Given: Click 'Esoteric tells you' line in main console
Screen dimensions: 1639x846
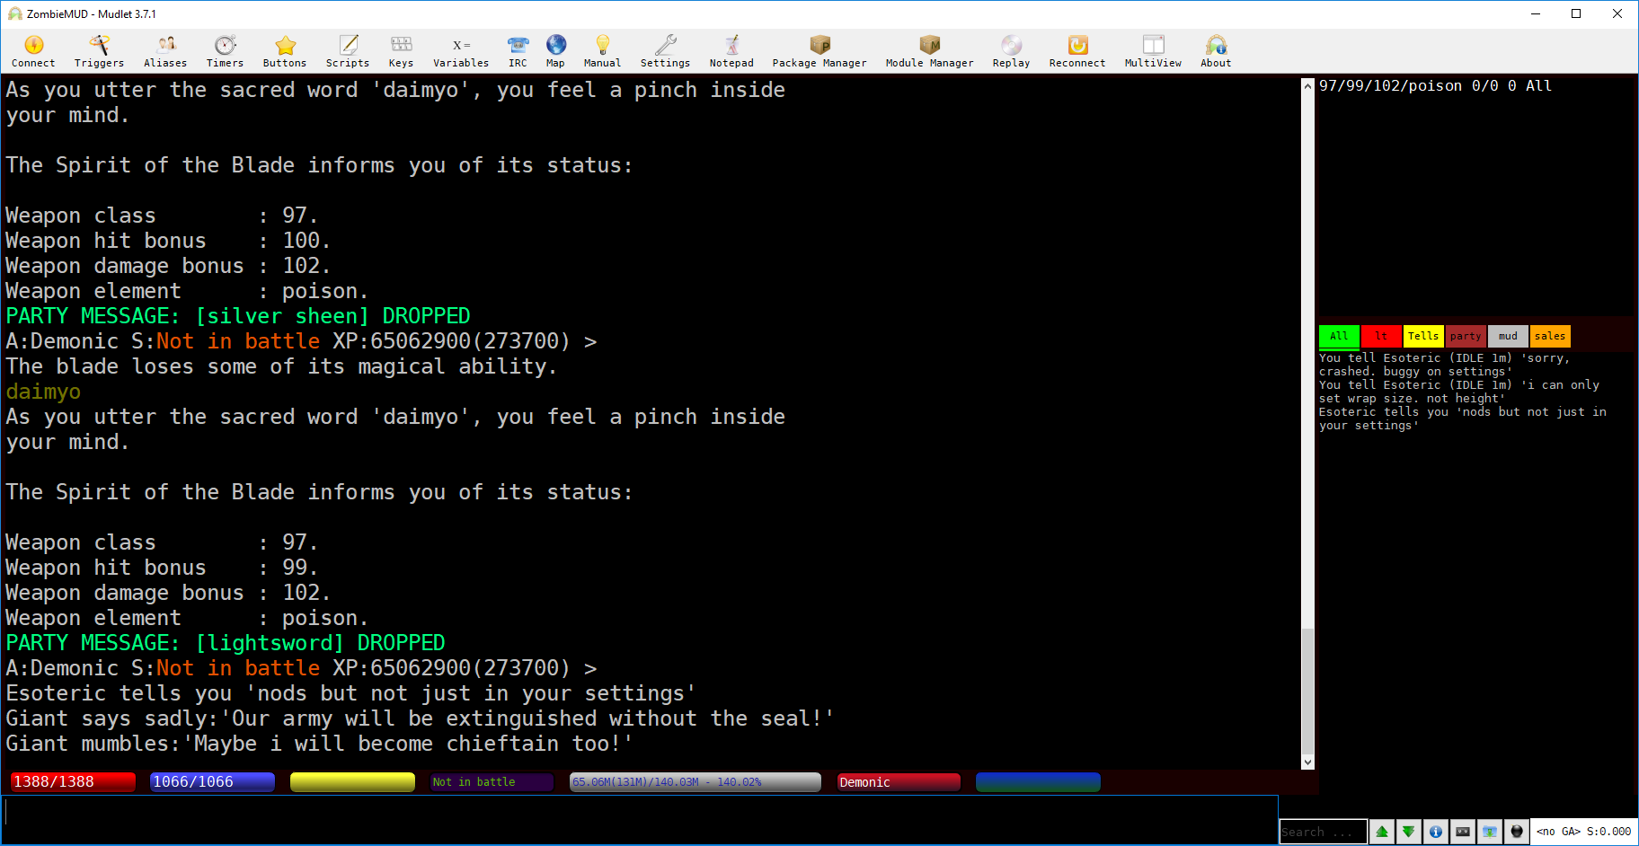Looking at the screenshot, I should 350,693.
